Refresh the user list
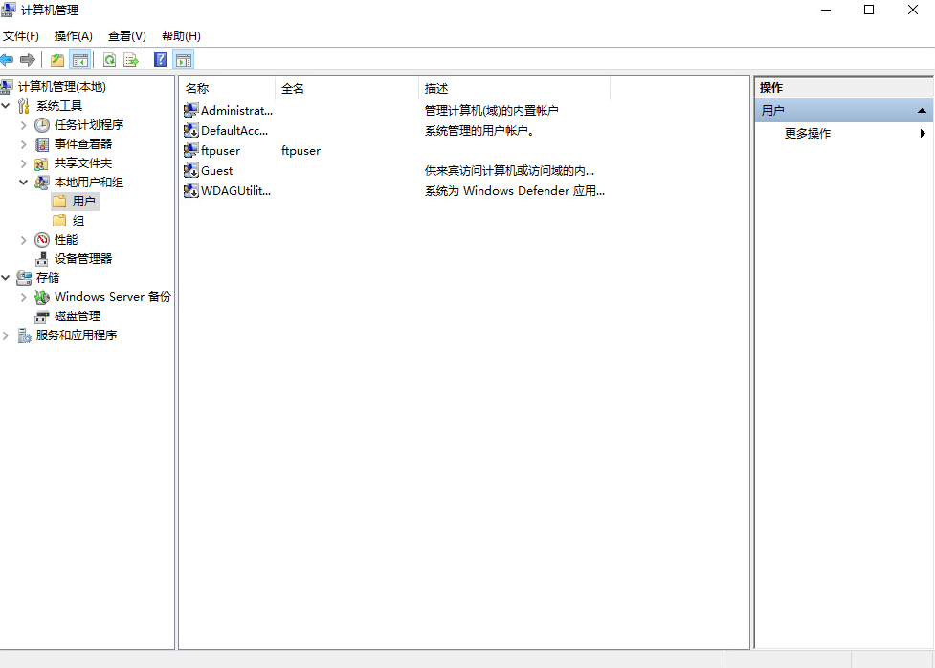935x668 pixels. coord(110,59)
